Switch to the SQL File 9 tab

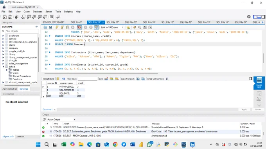click(x=77, y=22)
